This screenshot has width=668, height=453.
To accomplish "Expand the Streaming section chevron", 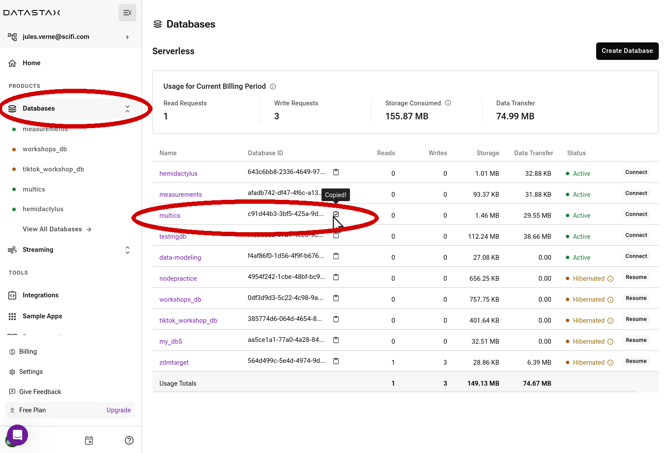I will pyautogui.click(x=127, y=250).
